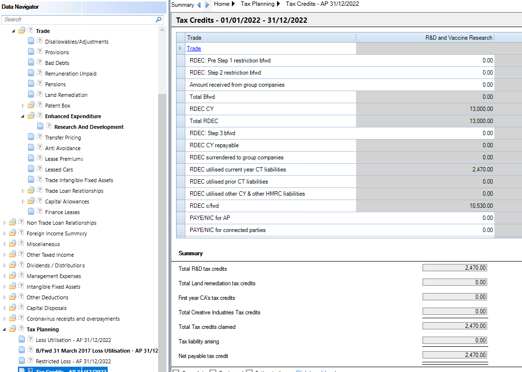This screenshot has width=522, height=372.
Task: Click the page icon beside Bad Debts
Action: (31, 62)
